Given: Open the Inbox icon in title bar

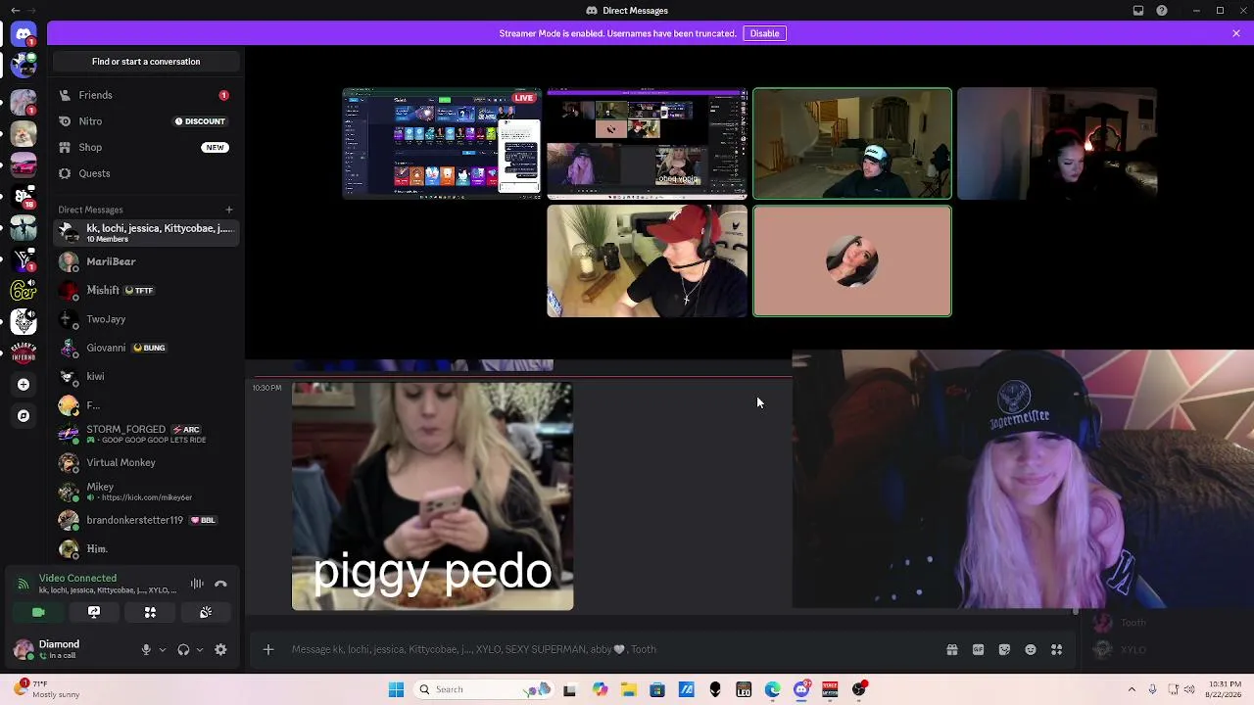Looking at the screenshot, I should click(1138, 11).
